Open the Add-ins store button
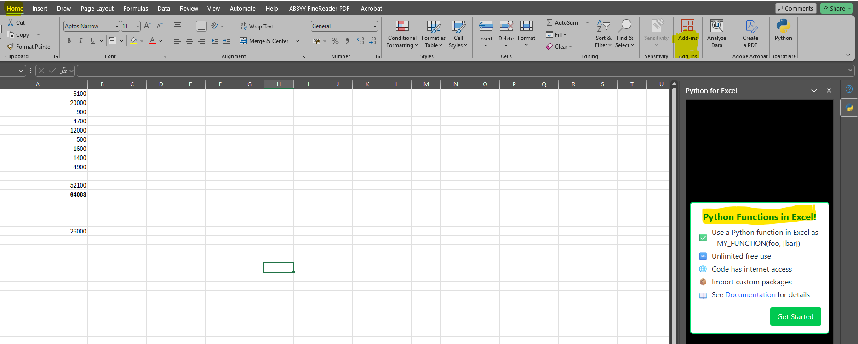858x344 pixels. [x=688, y=31]
